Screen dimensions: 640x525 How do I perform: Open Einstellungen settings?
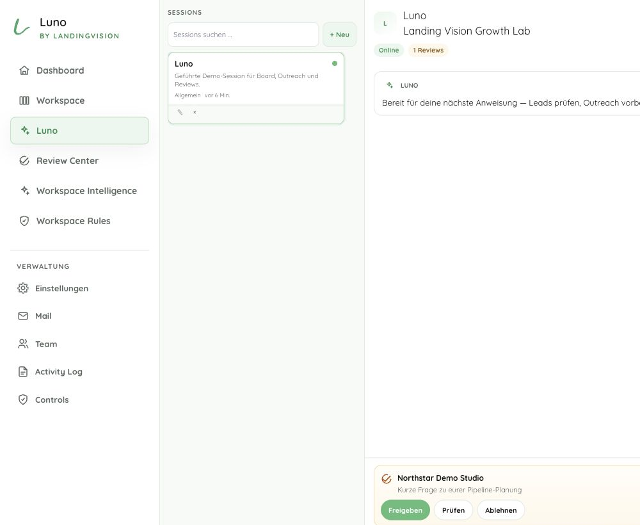79,288
